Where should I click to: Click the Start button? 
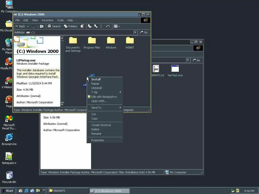click(7, 191)
